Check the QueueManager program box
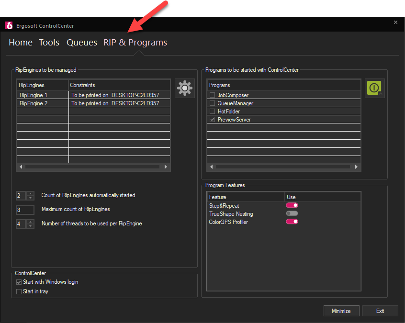 (x=213, y=103)
